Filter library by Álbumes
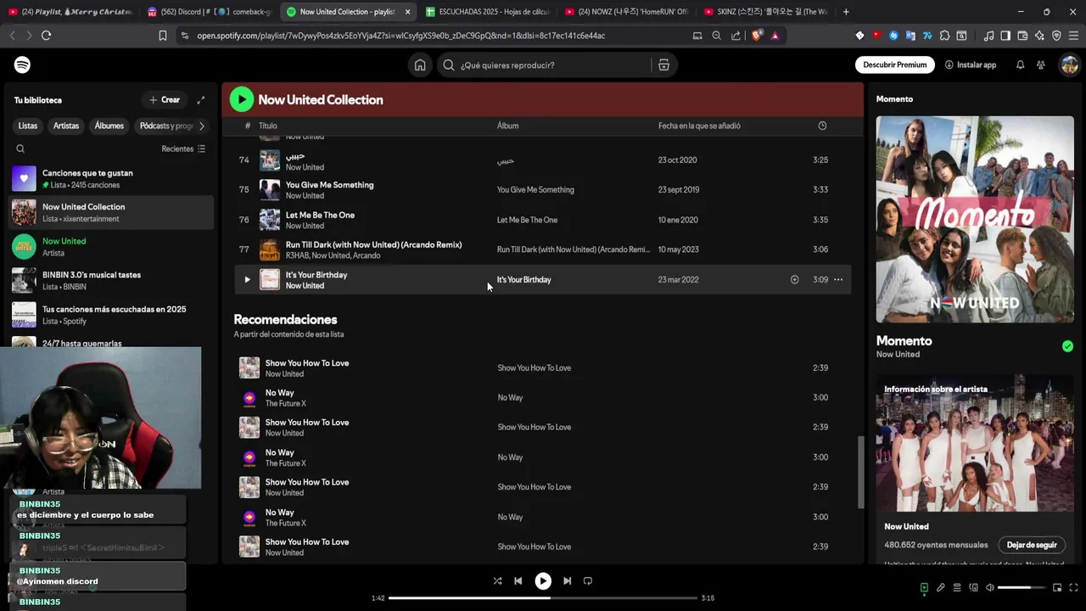1086x611 pixels. (109, 126)
